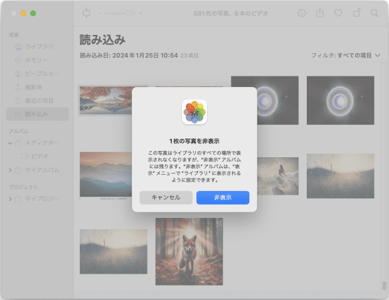Click the 撮影地 map pin icon

pyautogui.click(x=18, y=87)
